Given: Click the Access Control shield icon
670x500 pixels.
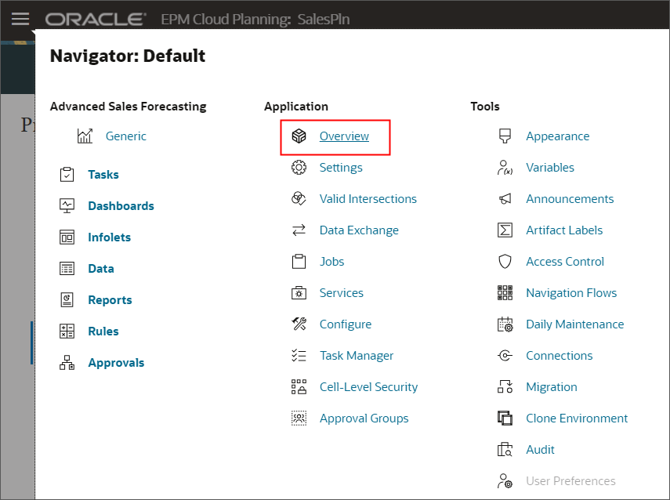Looking at the screenshot, I should [505, 261].
